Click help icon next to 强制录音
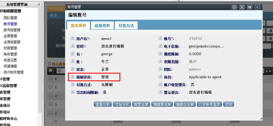The width and height of the screenshot is (273, 126). coord(73,77)
